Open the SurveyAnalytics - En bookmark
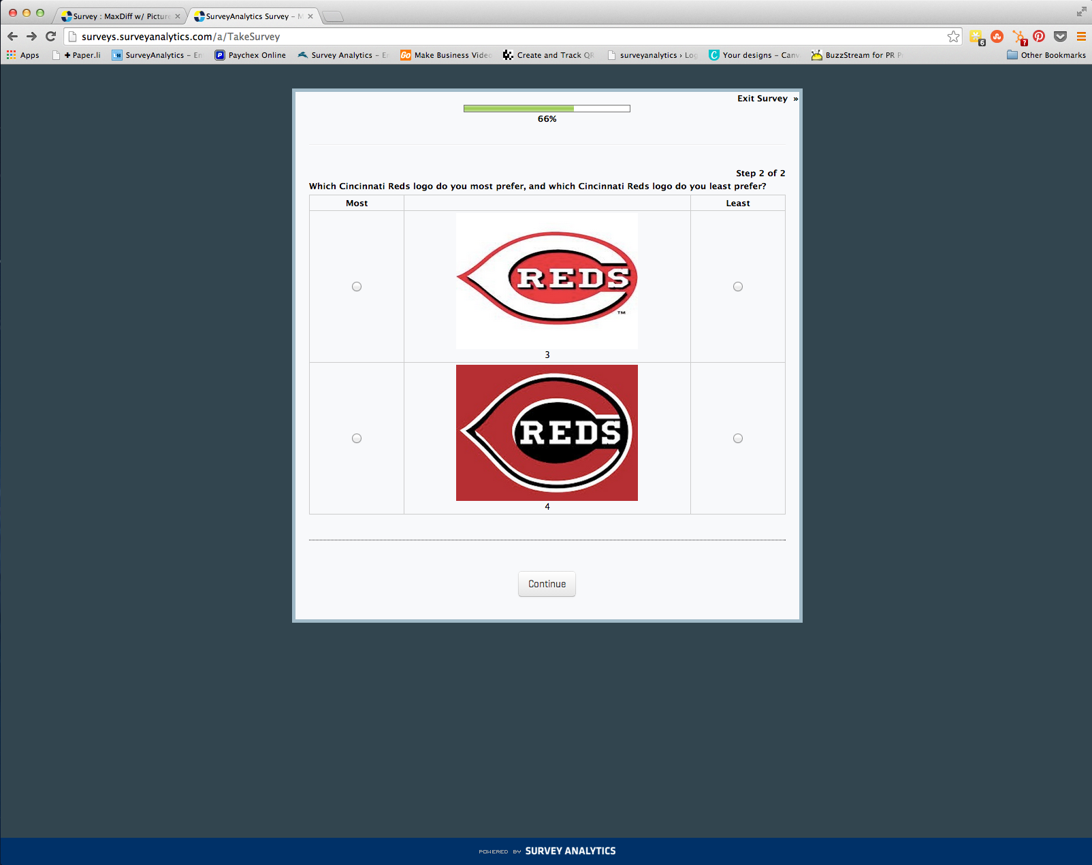Screen dimensions: 1092x865 point(157,55)
